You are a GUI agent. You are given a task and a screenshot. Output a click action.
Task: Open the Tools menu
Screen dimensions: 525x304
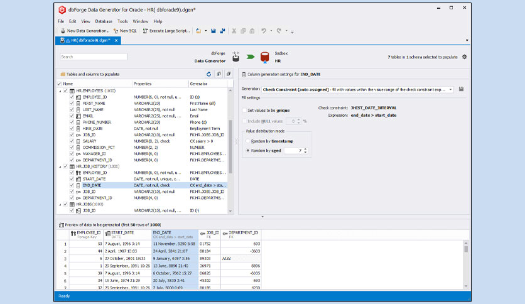pyautogui.click(x=122, y=21)
